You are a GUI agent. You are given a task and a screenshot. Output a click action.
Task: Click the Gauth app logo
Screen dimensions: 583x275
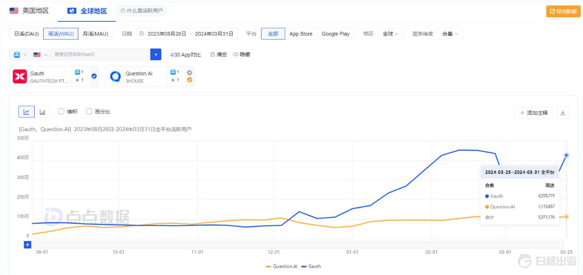(20, 76)
